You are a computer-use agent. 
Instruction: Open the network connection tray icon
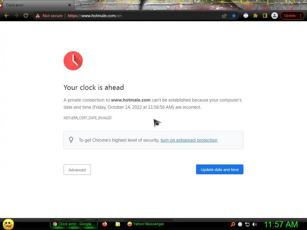pos(247,224)
